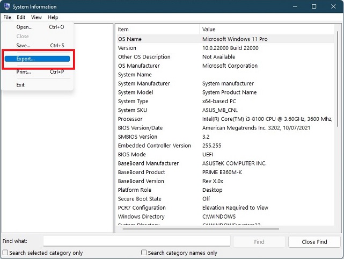Click the Value column header
The image size is (344, 259).
267,30
